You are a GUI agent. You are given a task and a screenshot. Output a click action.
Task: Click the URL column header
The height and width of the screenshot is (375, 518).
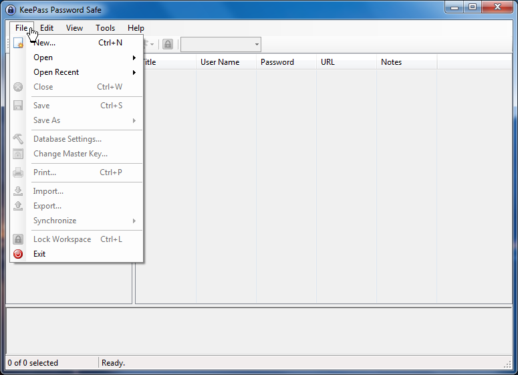[x=346, y=62]
